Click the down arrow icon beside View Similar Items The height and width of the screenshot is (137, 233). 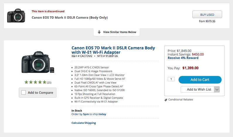[99, 32]
